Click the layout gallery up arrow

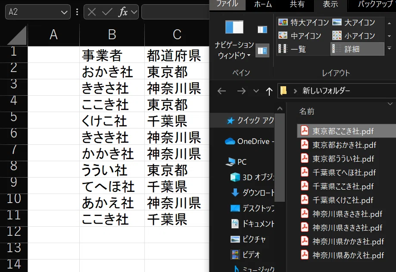[390, 23]
